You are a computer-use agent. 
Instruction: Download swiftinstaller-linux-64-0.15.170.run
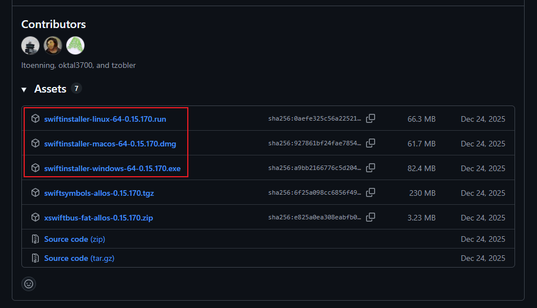point(105,119)
